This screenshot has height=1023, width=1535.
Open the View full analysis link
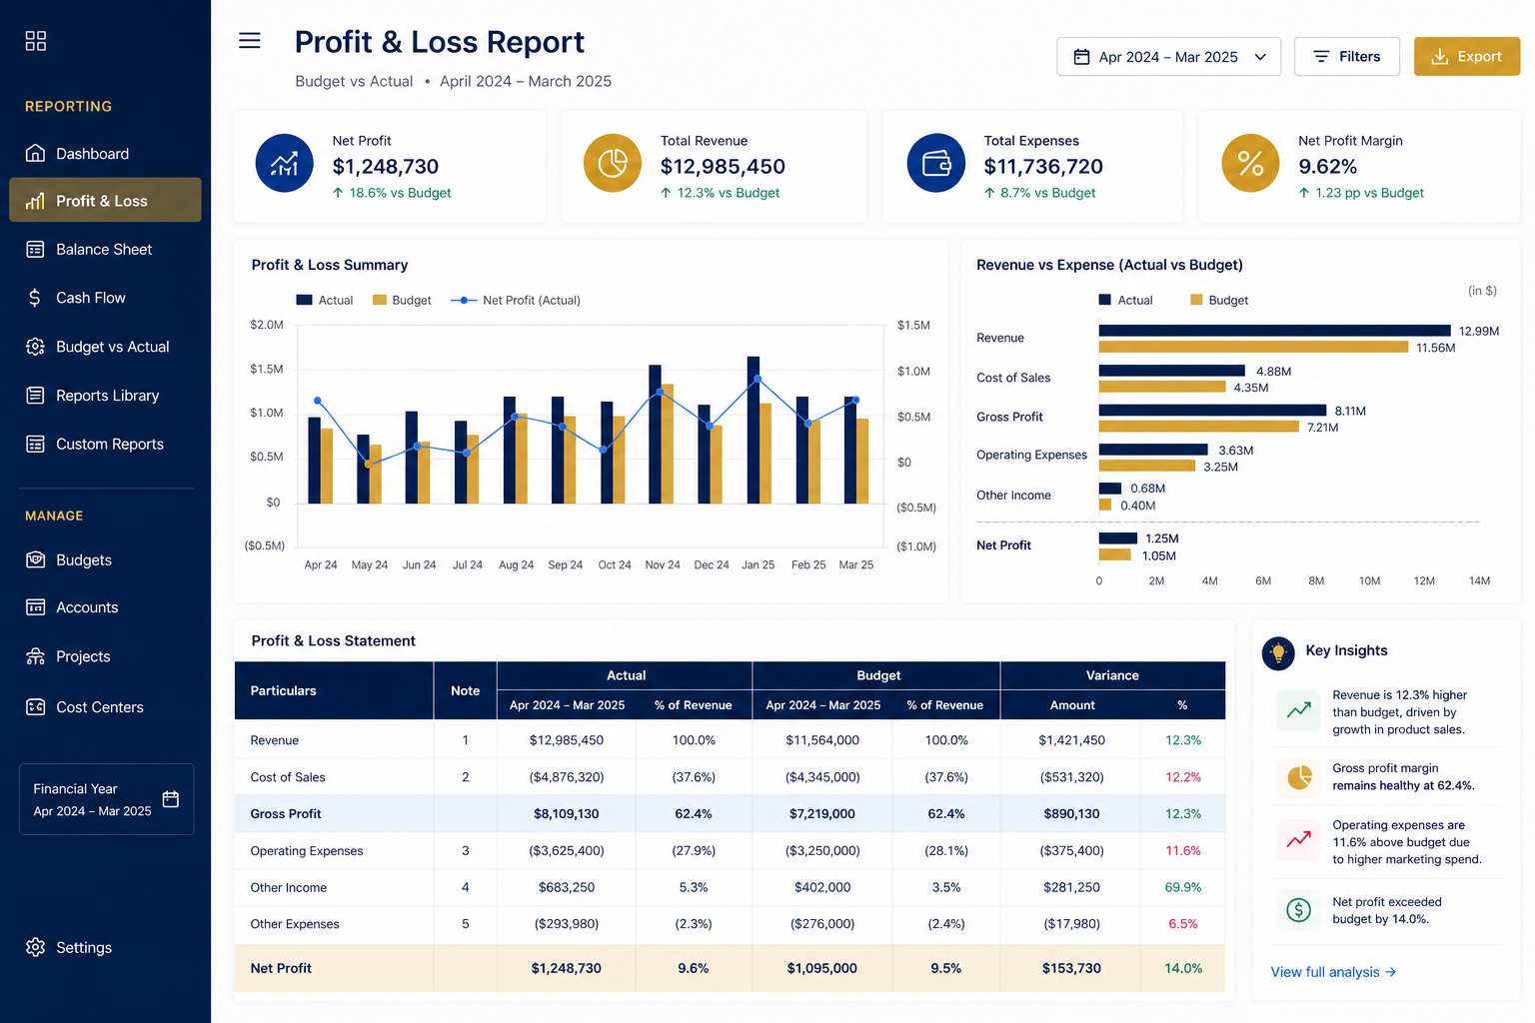click(x=1333, y=972)
